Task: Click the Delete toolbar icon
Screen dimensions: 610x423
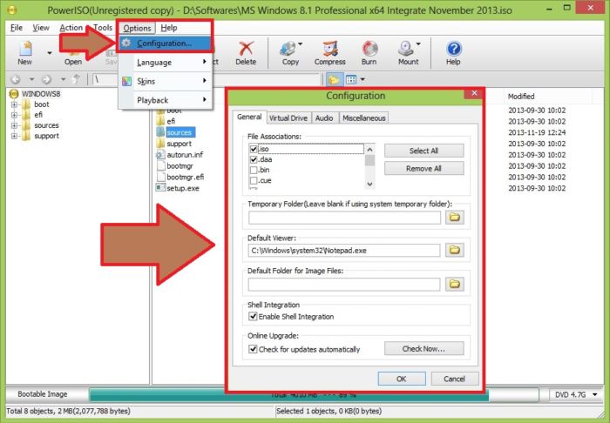Action: click(246, 49)
